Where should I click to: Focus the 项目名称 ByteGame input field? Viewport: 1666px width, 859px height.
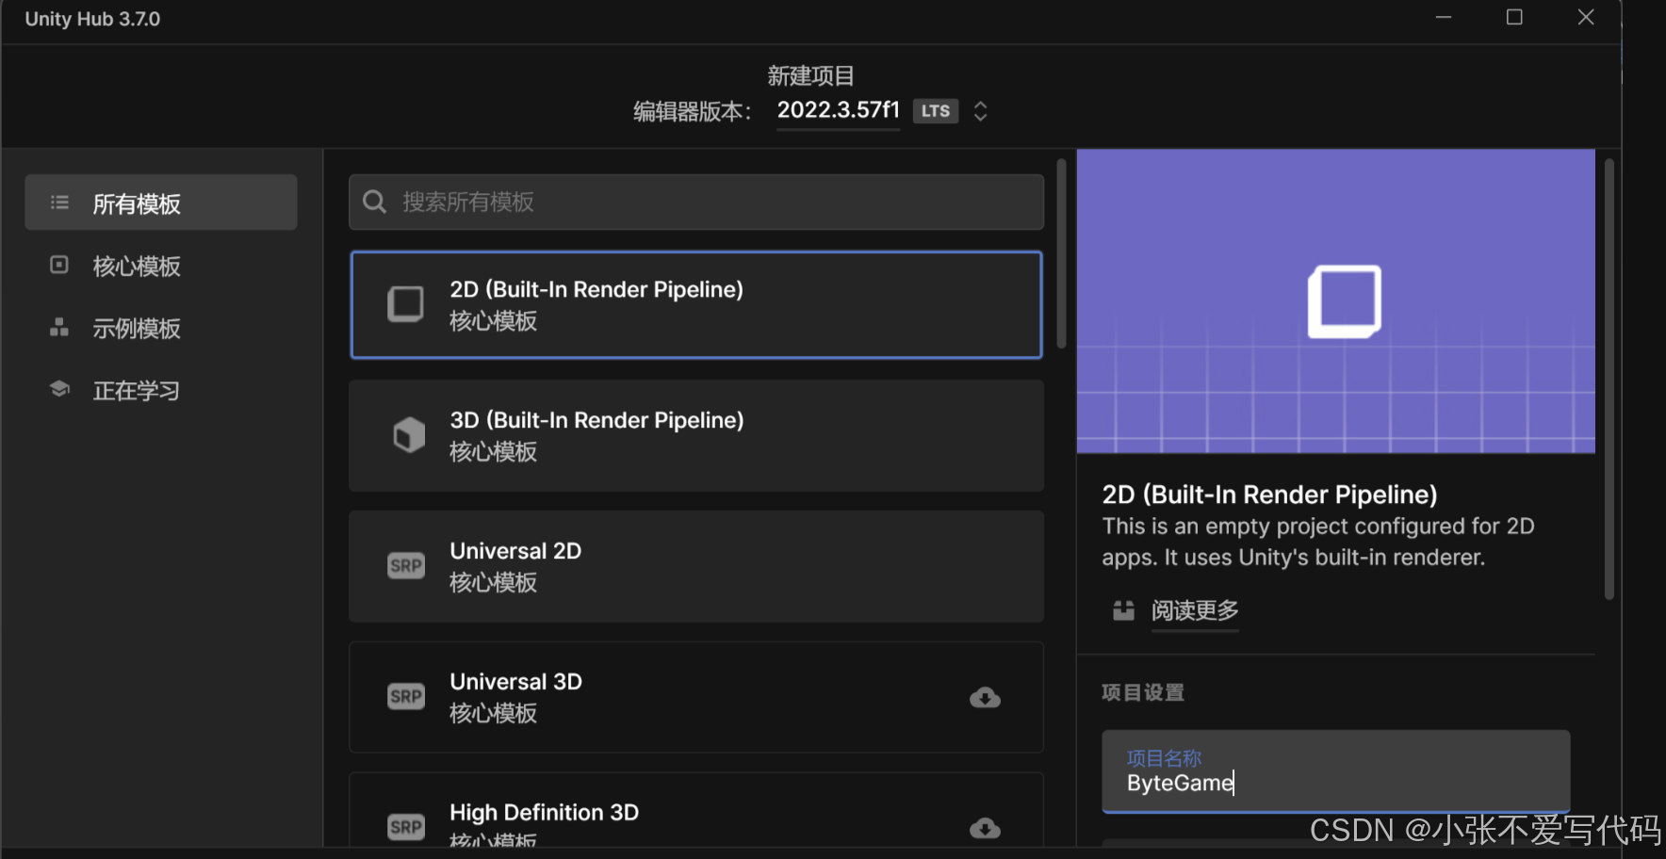pyautogui.click(x=1336, y=770)
